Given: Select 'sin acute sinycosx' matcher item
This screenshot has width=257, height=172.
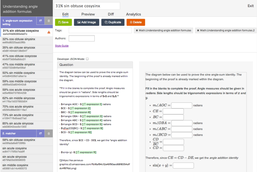Looking at the screenshot, I should click(x=27, y=158).
